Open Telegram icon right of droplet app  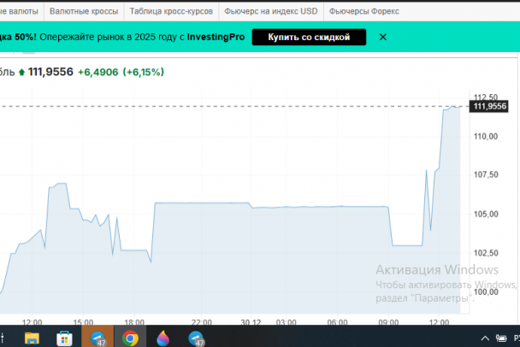click(x=197, y=337)
